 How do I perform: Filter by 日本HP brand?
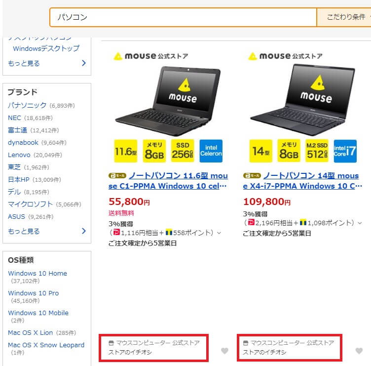(18, 180)
